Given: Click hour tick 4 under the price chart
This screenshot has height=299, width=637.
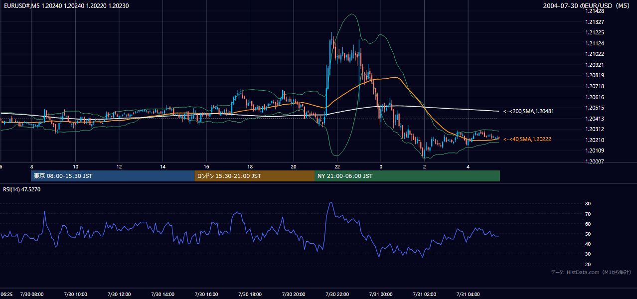Looking at the screenshot, I should [468, 166].
